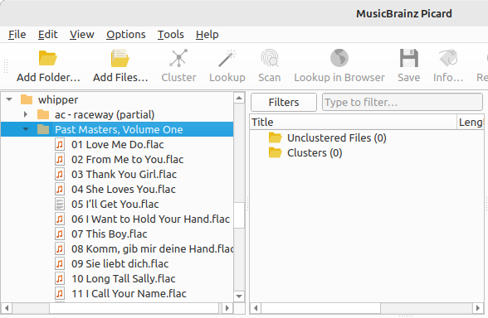
Task: Select 08 Komm, gib mir deine Hand.flac
Action: (x=152, y=248)
